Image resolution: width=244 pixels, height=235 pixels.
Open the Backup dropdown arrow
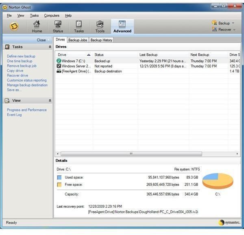[x=233, y=23]
